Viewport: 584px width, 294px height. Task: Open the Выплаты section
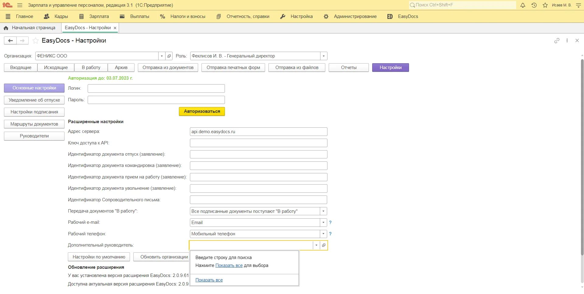pyautogui.click(x=134, y=16)
